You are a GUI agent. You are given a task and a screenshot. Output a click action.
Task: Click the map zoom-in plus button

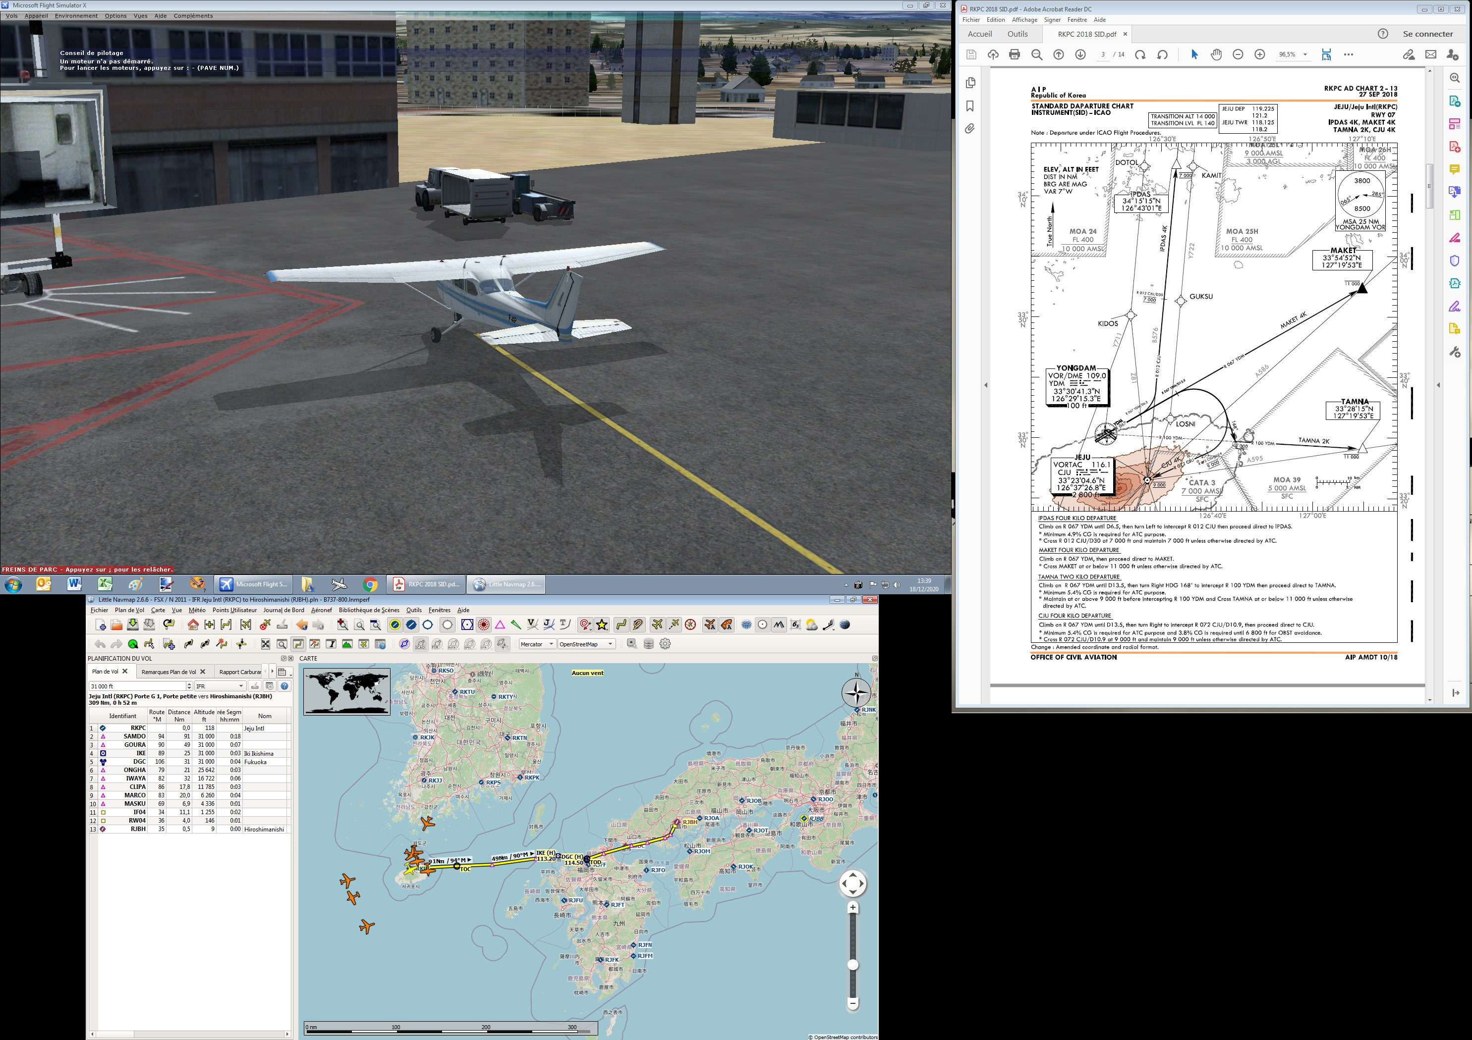click(x=852, y=907)
